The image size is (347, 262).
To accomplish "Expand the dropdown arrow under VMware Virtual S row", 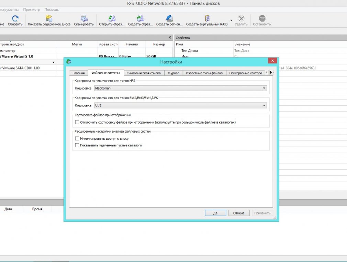I will (x=54, y=62).
